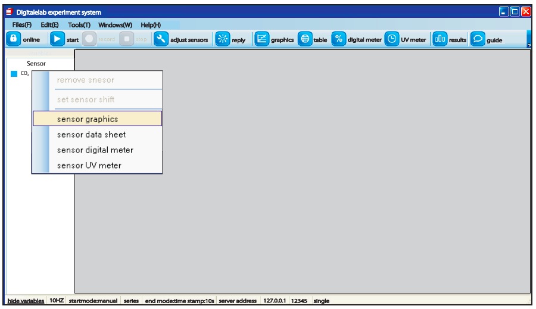This screenshot has width=536, height=309.
Task: Show the digital meter icon
Action: coord(339,39)
